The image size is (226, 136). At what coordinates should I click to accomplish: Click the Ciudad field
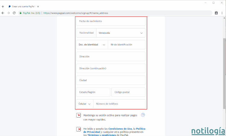[x=111, y=80]
